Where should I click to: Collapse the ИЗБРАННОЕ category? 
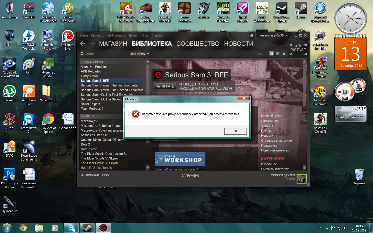point(83,62)
